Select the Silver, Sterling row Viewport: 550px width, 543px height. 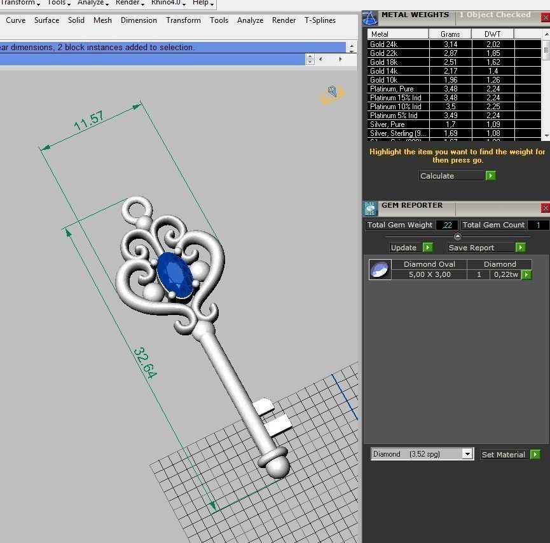[x=454, y=133]
